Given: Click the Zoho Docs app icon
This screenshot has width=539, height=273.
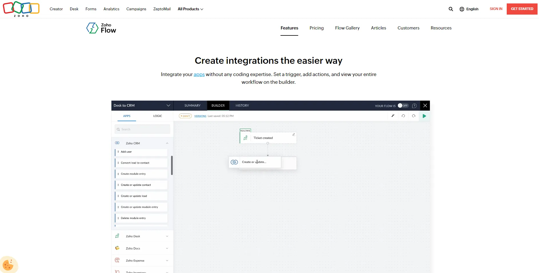Looking at the screenshot, I should (x=117, y=248).
